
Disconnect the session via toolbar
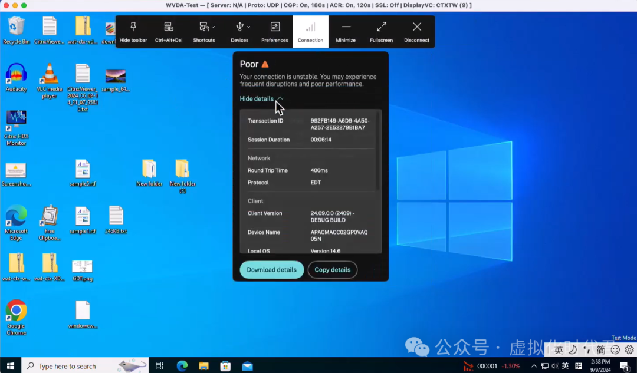click(416, 32)
